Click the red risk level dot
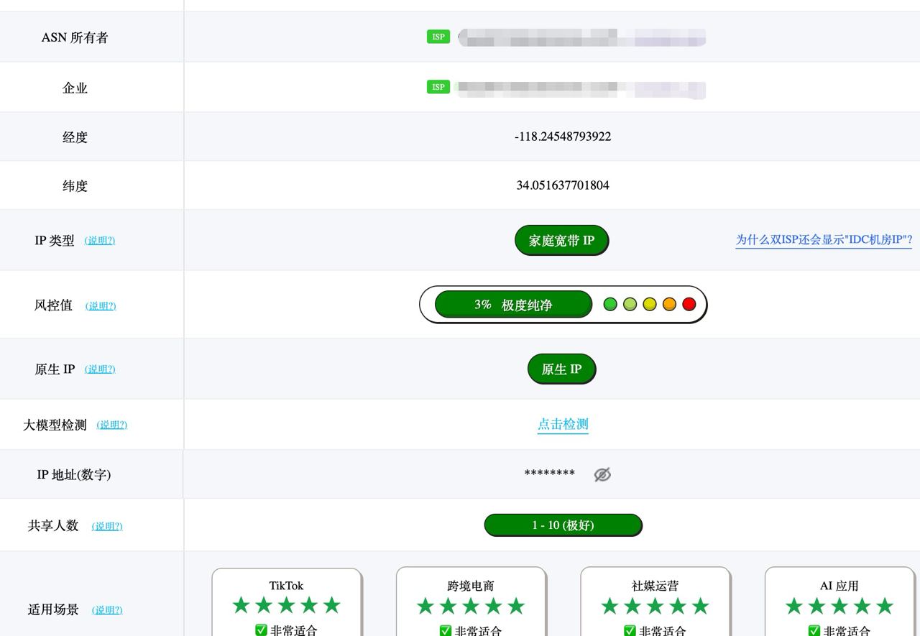The image size is (920, 636). 689,305
